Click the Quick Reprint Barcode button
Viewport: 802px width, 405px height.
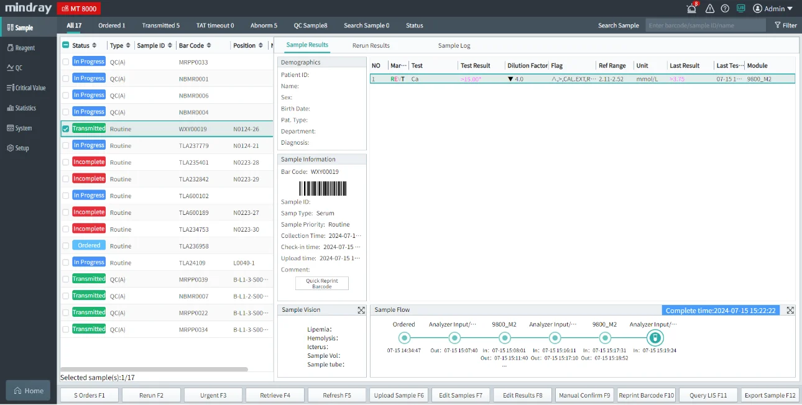tap(321, 283)
